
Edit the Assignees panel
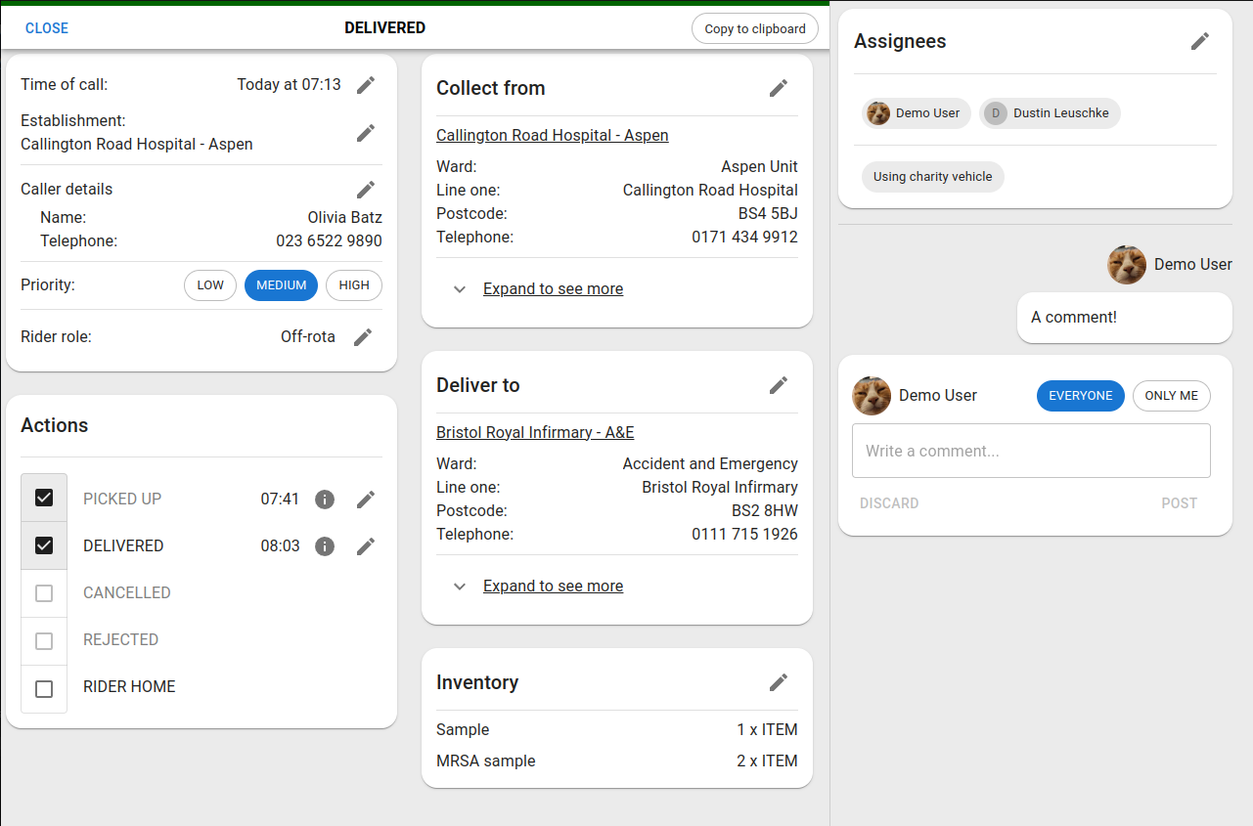(x=1200, y=41)
